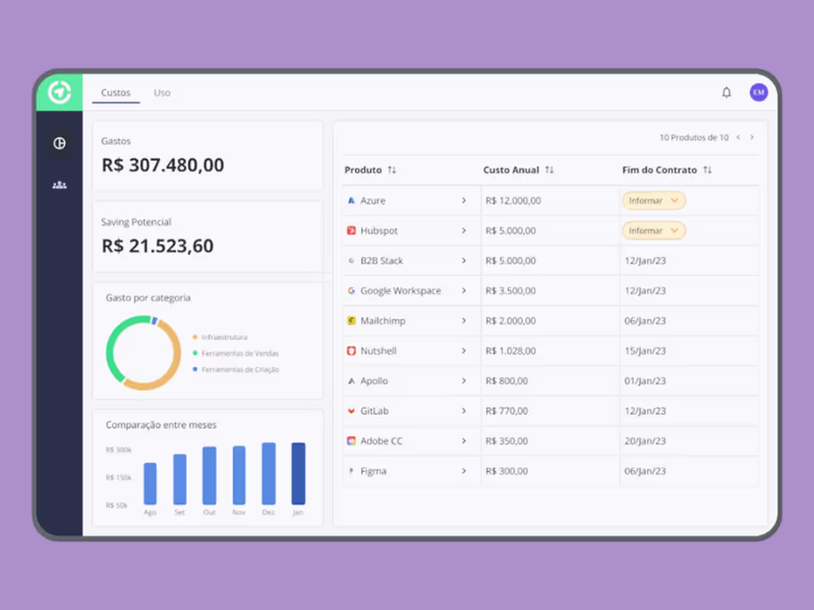The width and height of the screenshot is (814, 610).
Task: Click the Nutshell logo icon
Action: coord(351,350)
